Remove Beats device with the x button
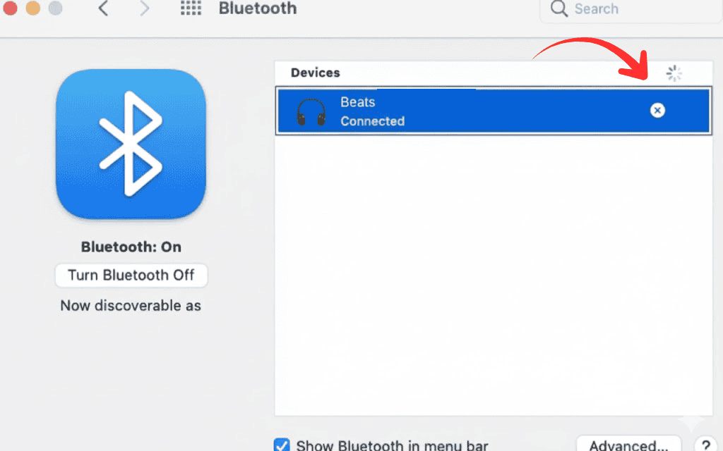 point(657,111)
